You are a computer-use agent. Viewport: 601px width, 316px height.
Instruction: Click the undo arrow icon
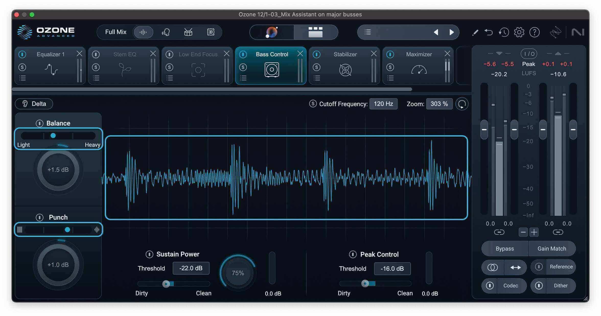pyautogui.click(x=489, y=32)
